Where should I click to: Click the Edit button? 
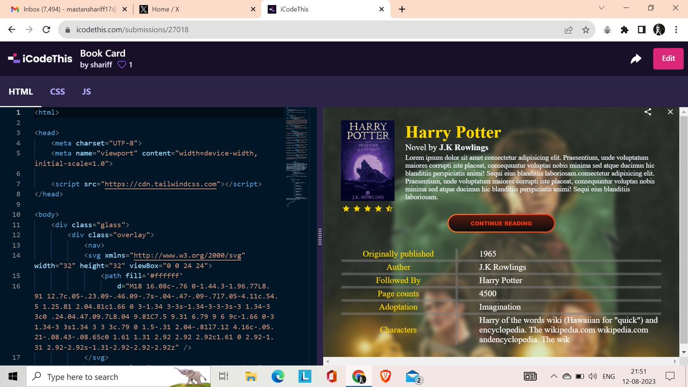pyautogui.click(x=668, y=58)
